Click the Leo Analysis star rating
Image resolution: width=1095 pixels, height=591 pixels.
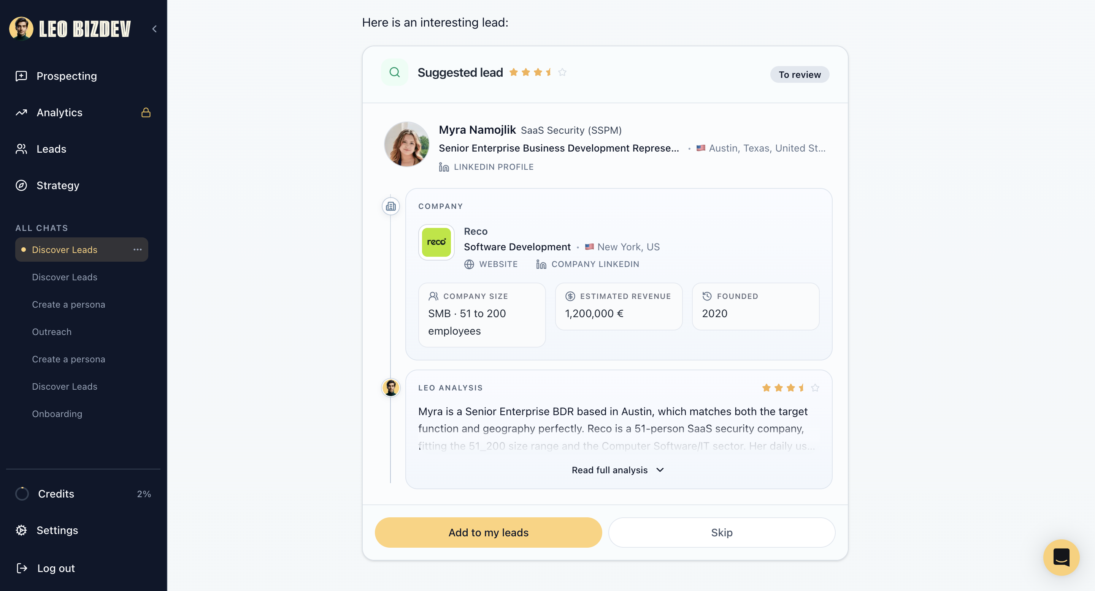point(791,388)
